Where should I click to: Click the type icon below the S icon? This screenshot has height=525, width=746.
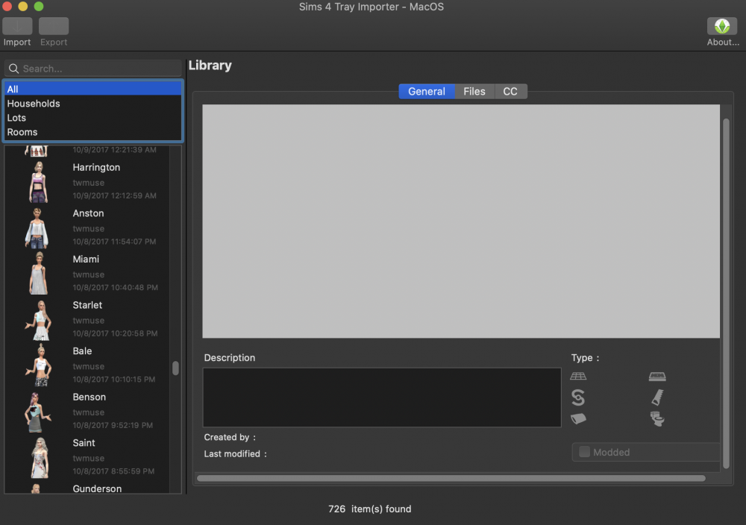(579, 418)
